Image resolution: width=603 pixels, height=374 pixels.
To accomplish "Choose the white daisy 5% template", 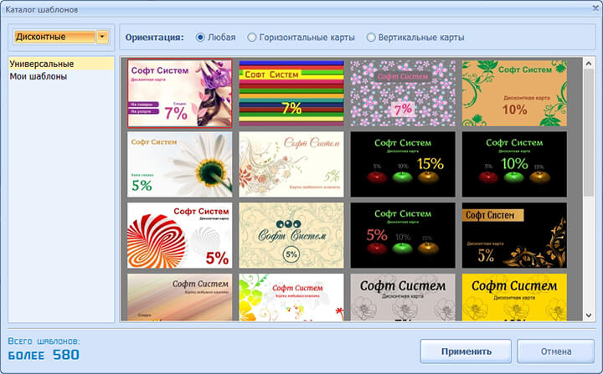I will click(179, 164).
